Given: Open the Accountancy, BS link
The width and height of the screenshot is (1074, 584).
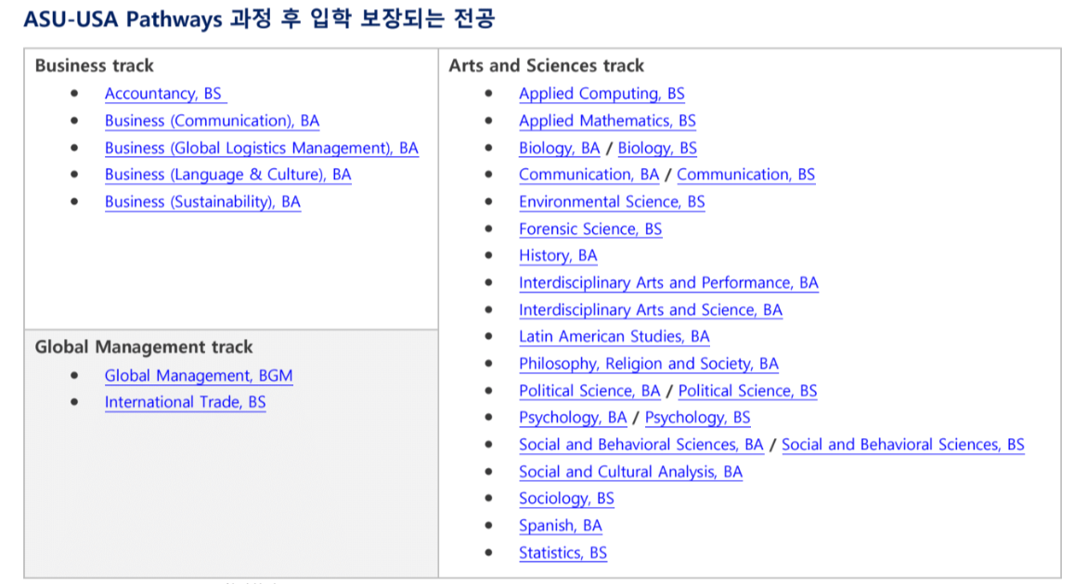Looking at the screenshot, I should [163, 94].
